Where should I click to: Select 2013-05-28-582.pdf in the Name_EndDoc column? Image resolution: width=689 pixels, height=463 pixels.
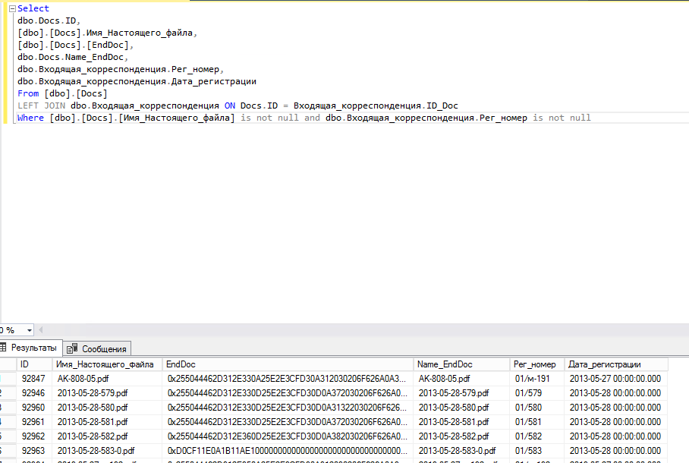[461, 436]
